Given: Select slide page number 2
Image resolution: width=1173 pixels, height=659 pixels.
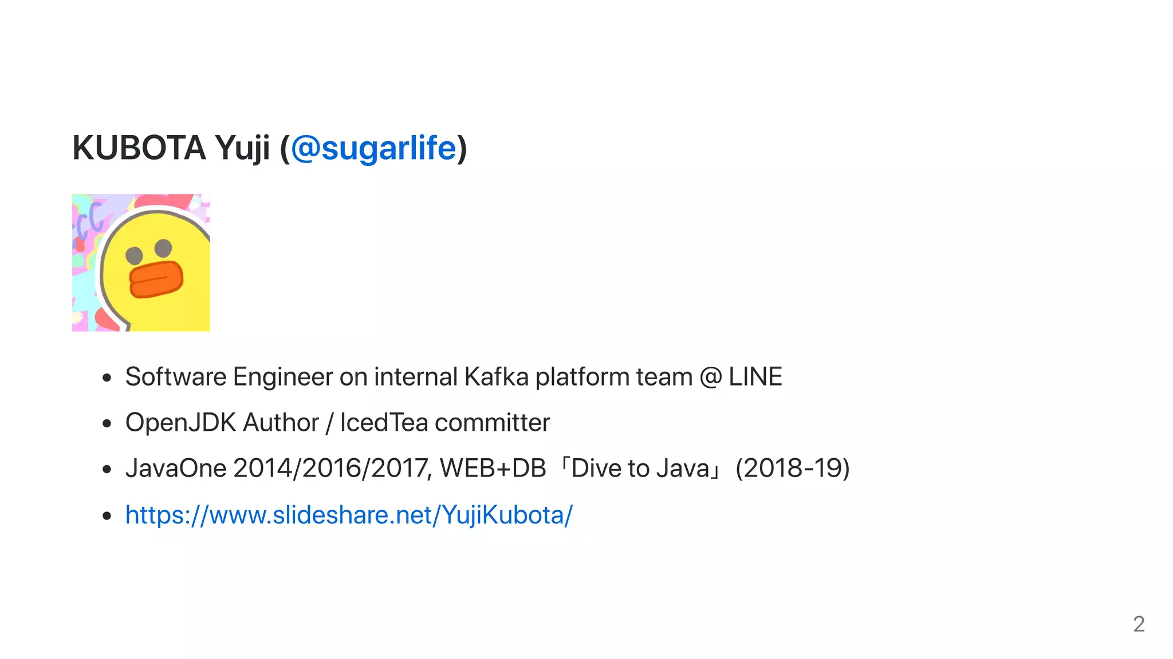Looking at the screenshot, I should 1139,624.
